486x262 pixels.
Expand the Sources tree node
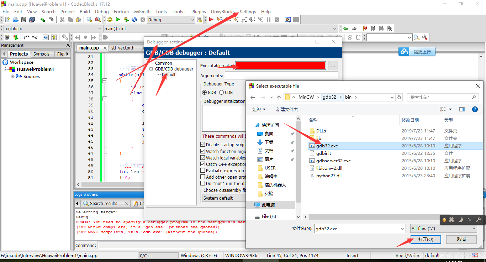click(12, 77)
